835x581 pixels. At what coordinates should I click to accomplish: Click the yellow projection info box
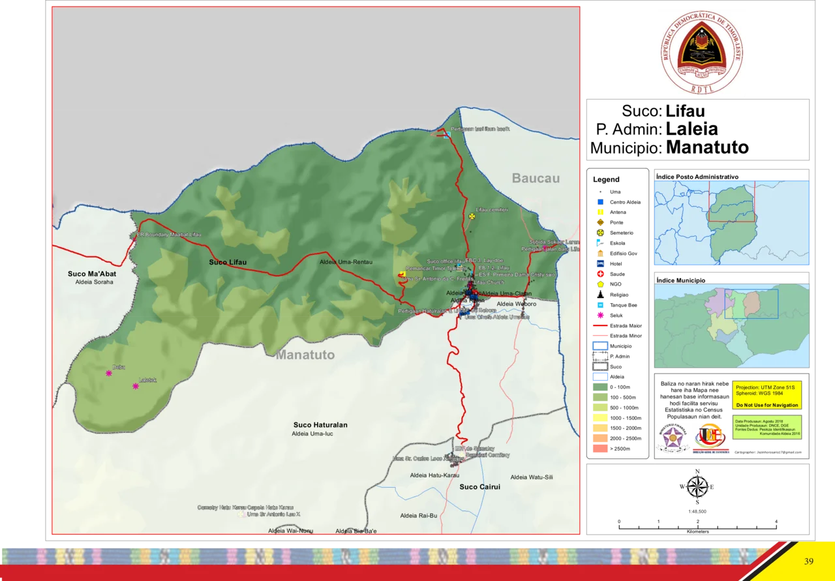coord(767,396)
